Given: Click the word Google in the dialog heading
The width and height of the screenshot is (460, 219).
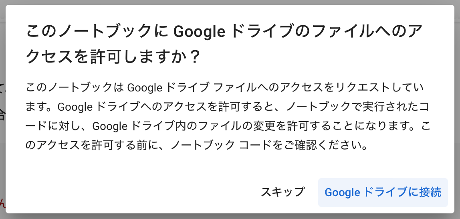Looking at the screenshot, I should (x=200, y=32).
